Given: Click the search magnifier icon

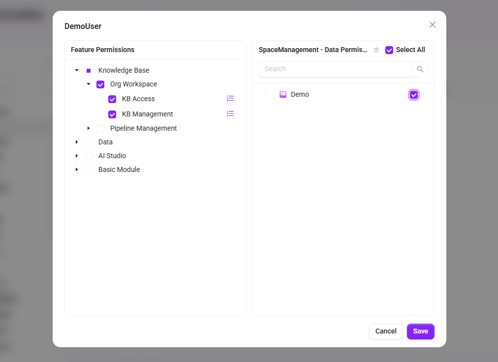Looking at the screenshot, I should pos(420,69).
